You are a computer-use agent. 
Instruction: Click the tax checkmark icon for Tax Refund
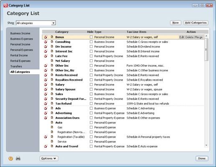pos(46,104)
